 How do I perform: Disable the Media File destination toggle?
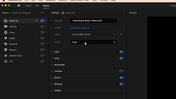pyautogui.click(x=43, y=21)
